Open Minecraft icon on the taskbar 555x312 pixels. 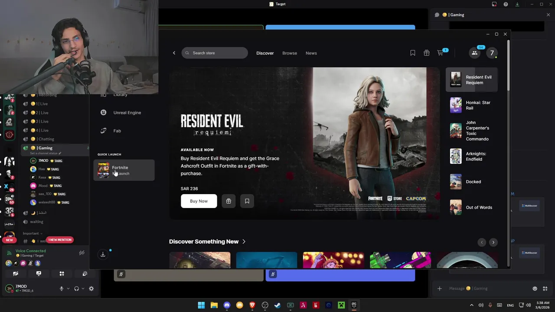pyautogui.click(x=341, y=305)
